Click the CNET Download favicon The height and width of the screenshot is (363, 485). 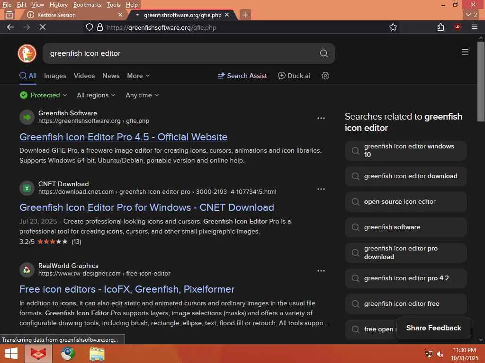pos(27,188)
